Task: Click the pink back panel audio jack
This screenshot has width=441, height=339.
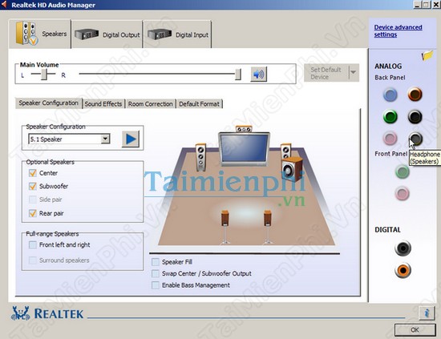Action: (x=390, y=139)
